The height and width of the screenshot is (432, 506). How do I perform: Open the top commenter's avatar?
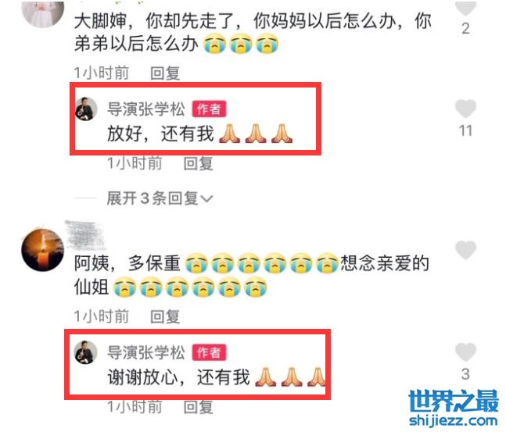(x=42, y=13)
